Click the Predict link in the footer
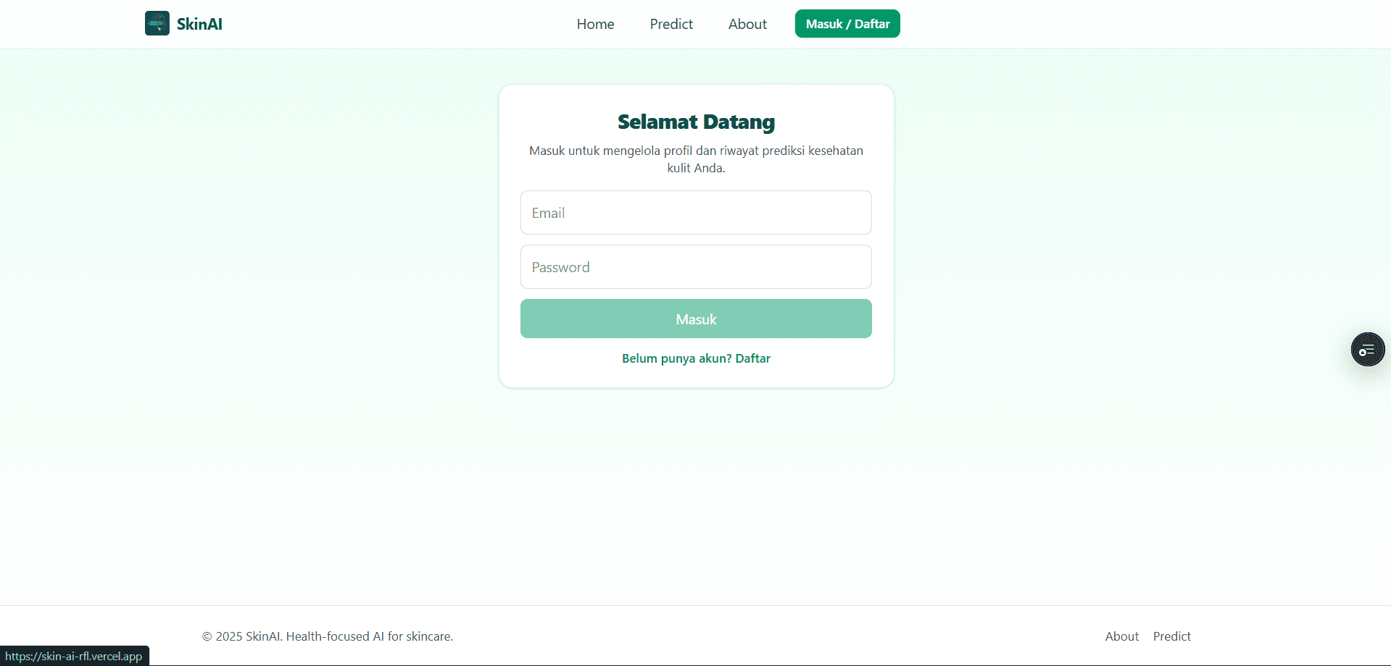Screen dimensions: 1391x666 (1171, 636)
